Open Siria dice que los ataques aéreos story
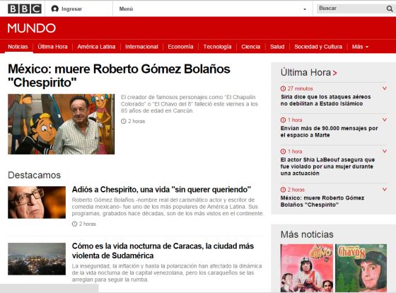 pyautogui.click(x=326, y=100)
